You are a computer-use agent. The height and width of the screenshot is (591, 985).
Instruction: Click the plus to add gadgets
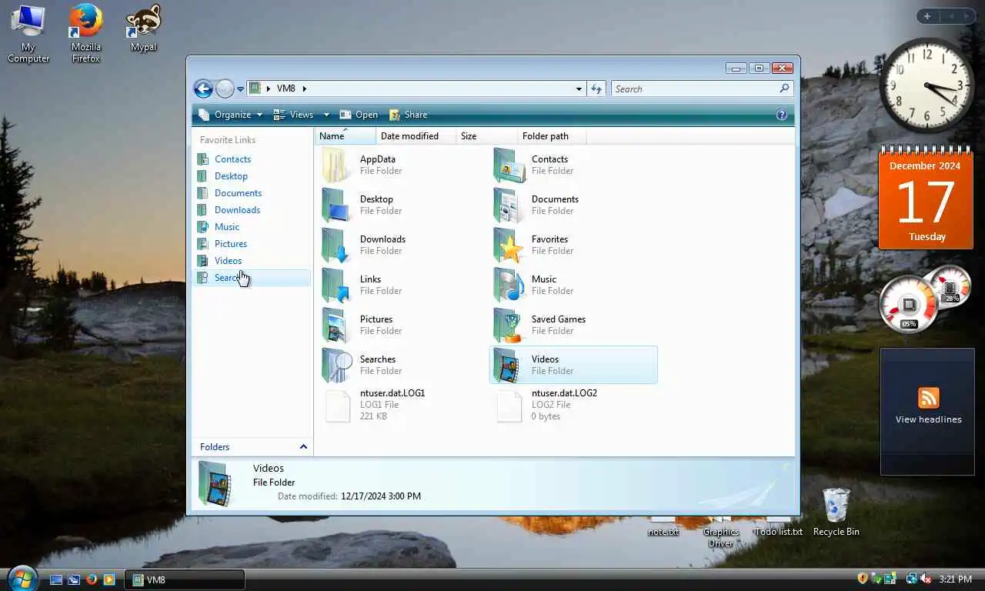[x=927, y=16]
